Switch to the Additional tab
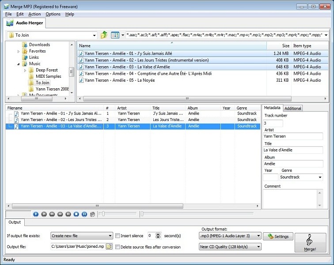The height and width of the screenshot is (265, 334). tap(292, 108)
